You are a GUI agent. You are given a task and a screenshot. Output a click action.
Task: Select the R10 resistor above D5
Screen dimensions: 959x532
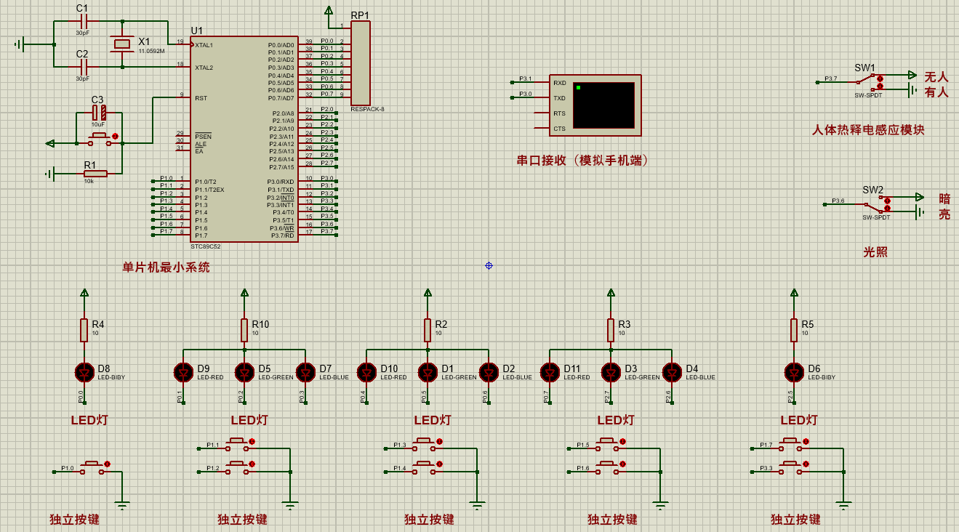(x=244, y=330)
